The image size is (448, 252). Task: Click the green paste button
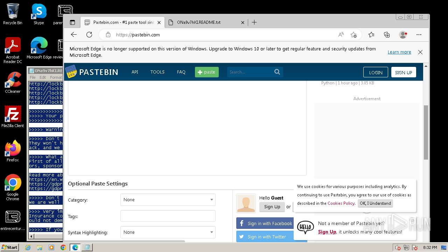tap(207, 72)
